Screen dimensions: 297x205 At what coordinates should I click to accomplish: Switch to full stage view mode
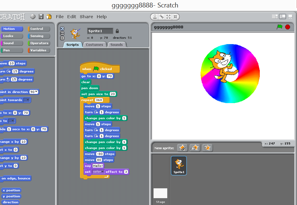(x=283, y=17)
